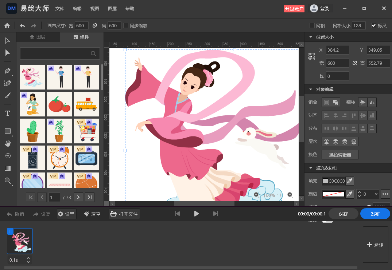
Task: Collapse the 填充&边框 section
Action: pos(310,168)
